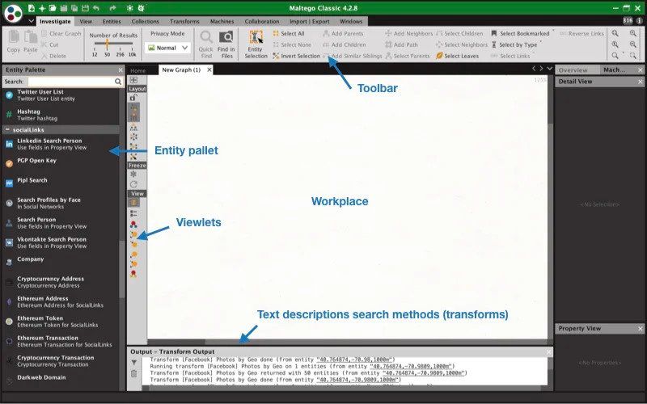Click the filter icon in Transform Output
Image resolution: width=647 pixels, height=404 pixels.
click(134, 362)
